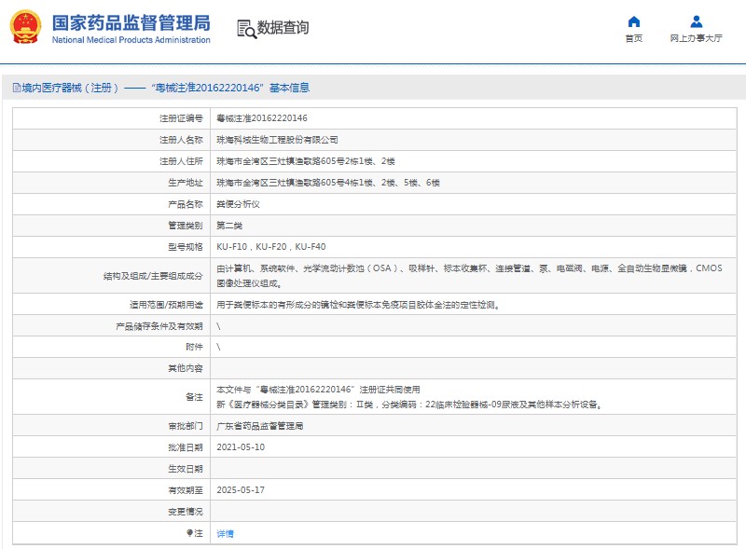Viewport: 746px width, 549px height.
Task: Click the national emblem logo
Action: pos(26,27)
